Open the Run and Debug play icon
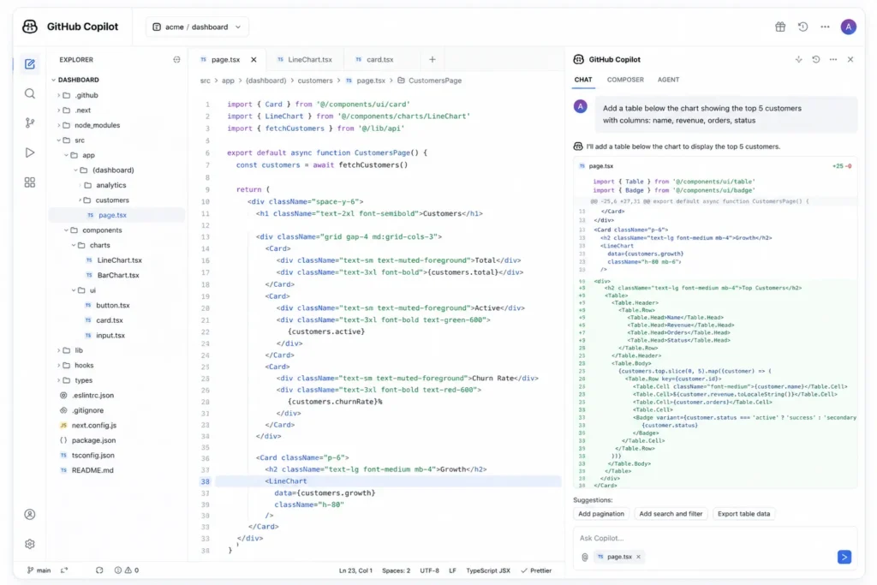Viewport: 877px width, 585px height. (30, 152)
